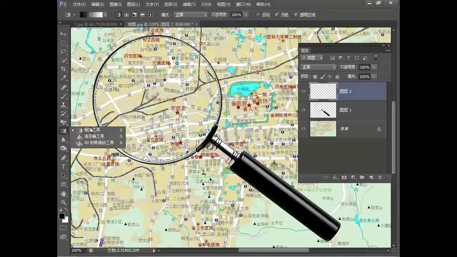Create new fill or adjustment layer
Image resolution: width=457 pixels, height=257 pixels.
pyautogui.click(x=353, y=177)
